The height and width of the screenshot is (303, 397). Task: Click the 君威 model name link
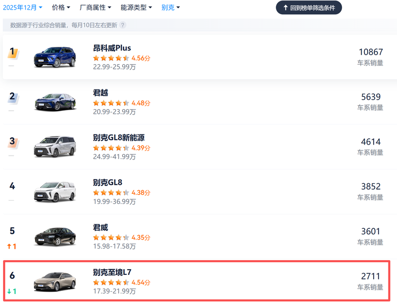pos(101,227)
